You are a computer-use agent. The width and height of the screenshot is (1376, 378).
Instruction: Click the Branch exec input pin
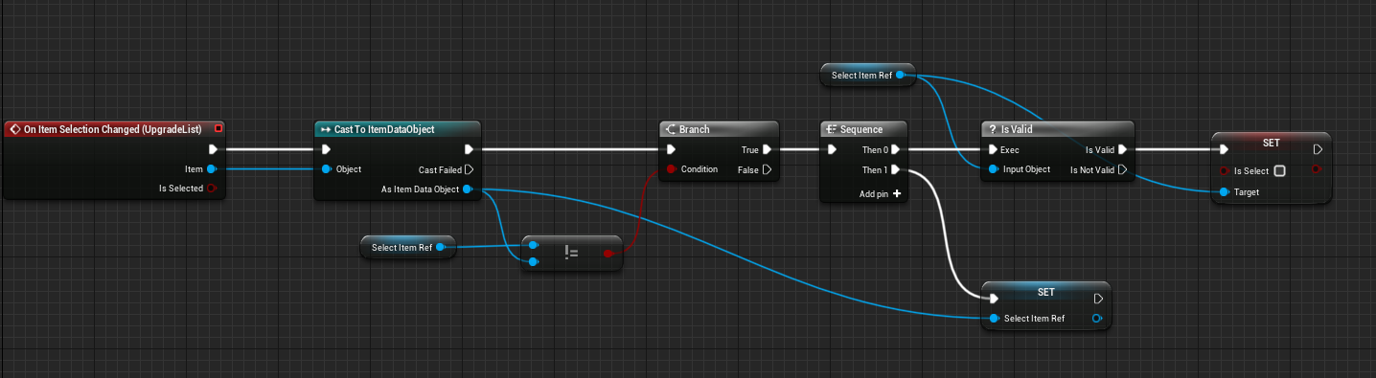[x=672, y=149]
